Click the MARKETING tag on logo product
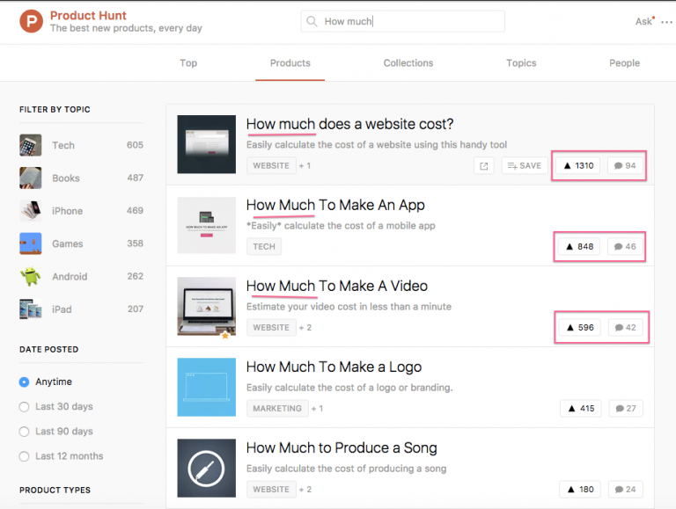676x509 pixels. 276,409
